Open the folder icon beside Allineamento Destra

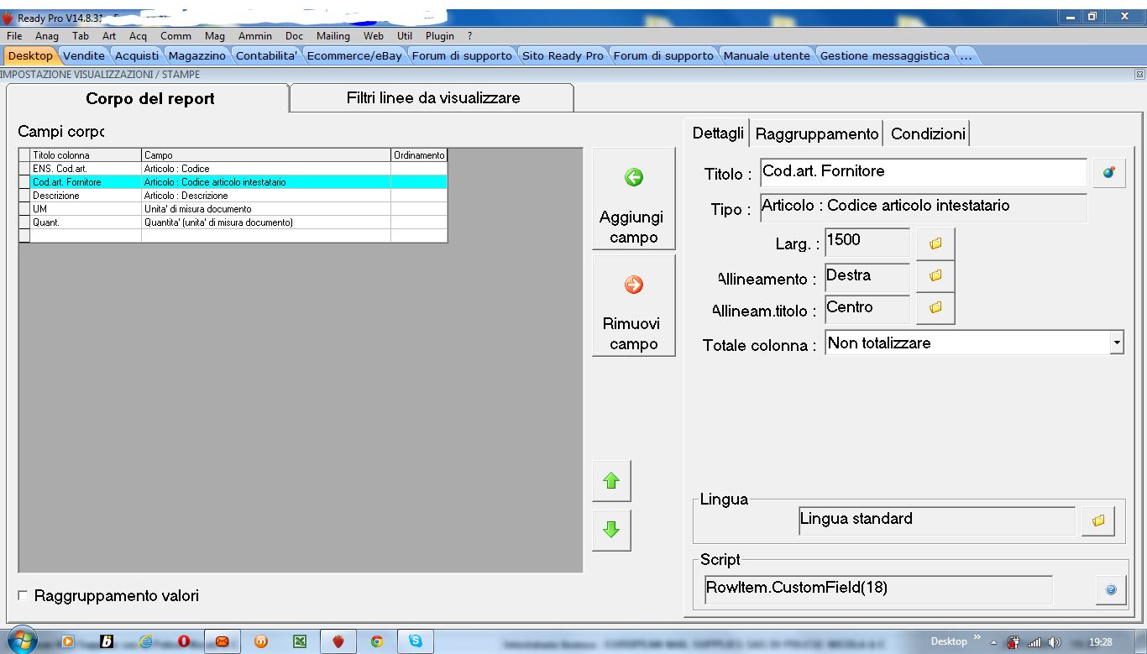coord(935,275)
